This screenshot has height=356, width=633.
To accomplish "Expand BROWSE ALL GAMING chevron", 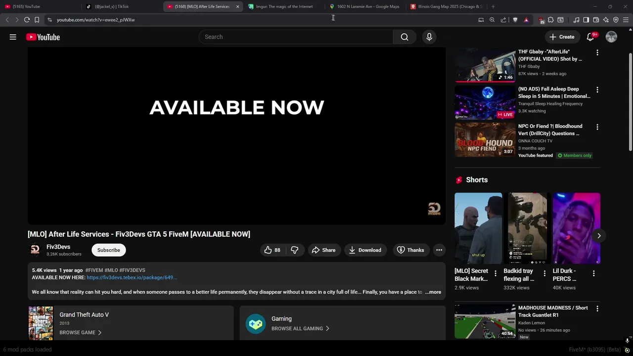I will click(327, 329).
